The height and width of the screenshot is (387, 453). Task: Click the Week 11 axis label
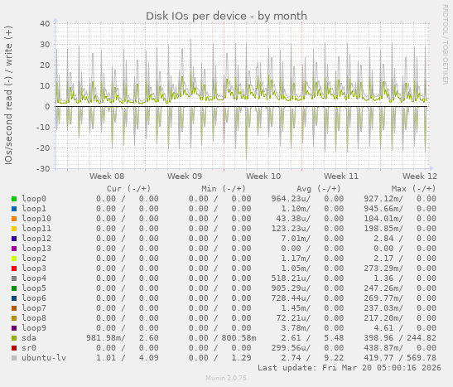[x=341, y=177]
